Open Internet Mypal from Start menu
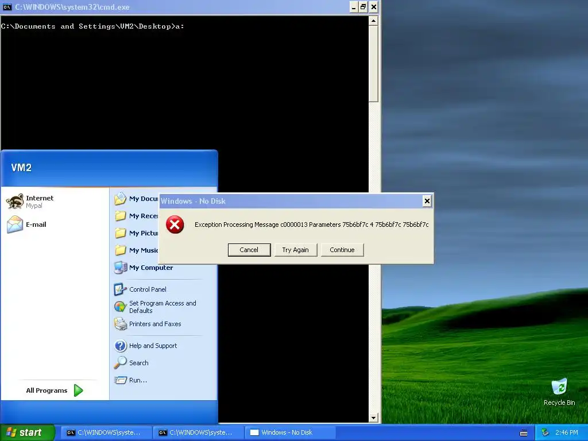This screenshot has height=441, width=588. click(x=56, y=202)
